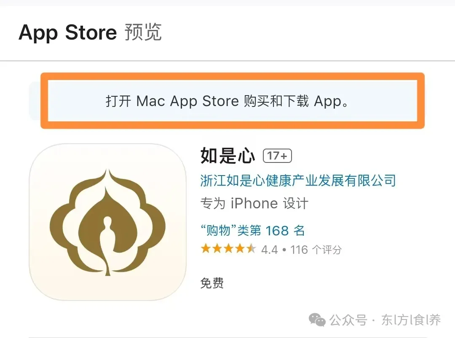Click the half-filled fifth star
This screenshot has height=338, width=455.
click(x=251, y=249)
